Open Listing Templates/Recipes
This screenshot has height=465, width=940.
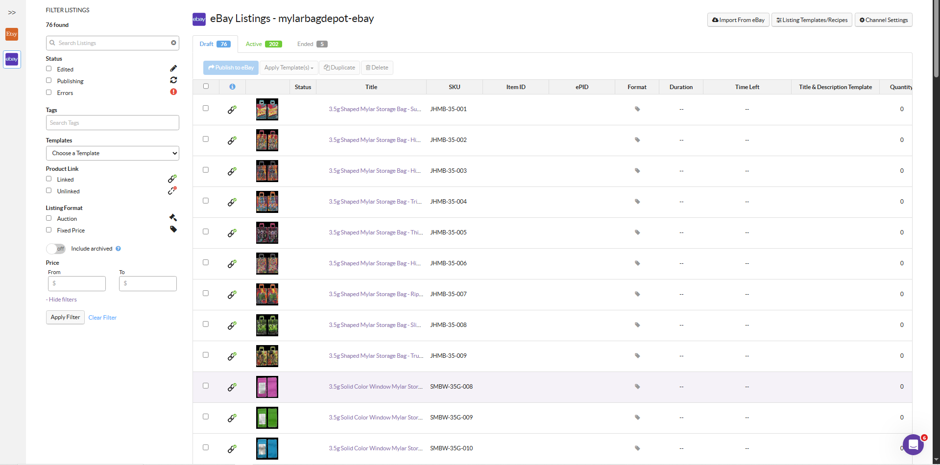click(812, 20)
